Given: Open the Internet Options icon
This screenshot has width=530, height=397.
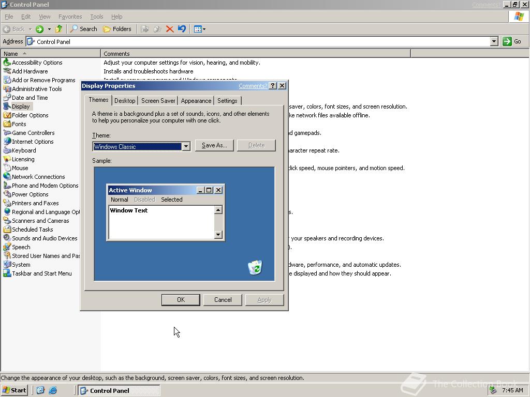Looking at the screenshot, I should tap(7, 141).
